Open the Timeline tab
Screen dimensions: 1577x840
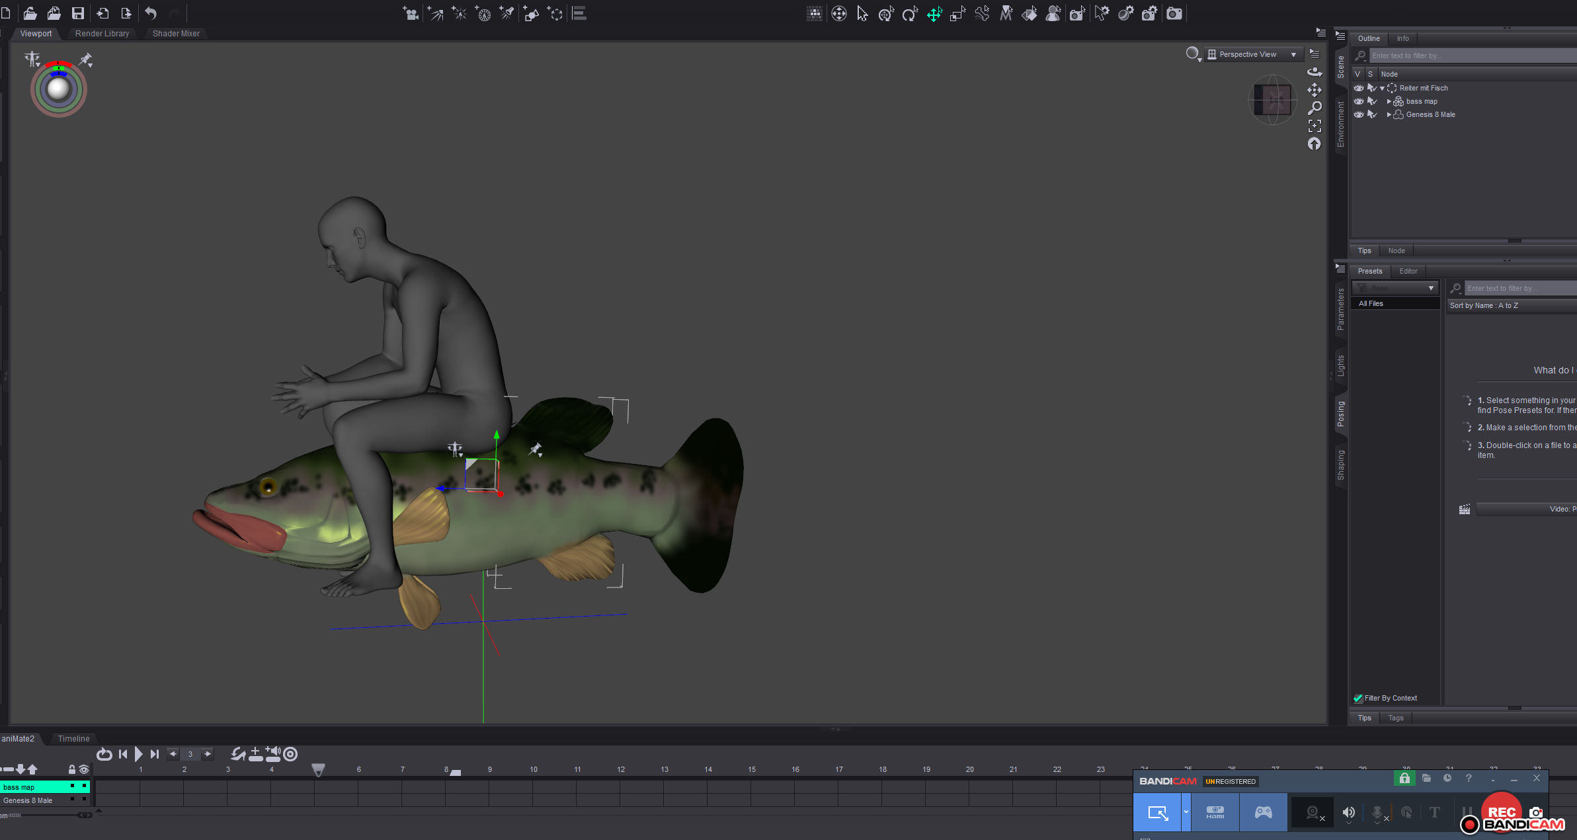tap(73, 738)
